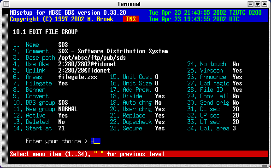The image size is (271, 168).
Task: Click the Dupecheck Yes value
Action: coord(159,122)
